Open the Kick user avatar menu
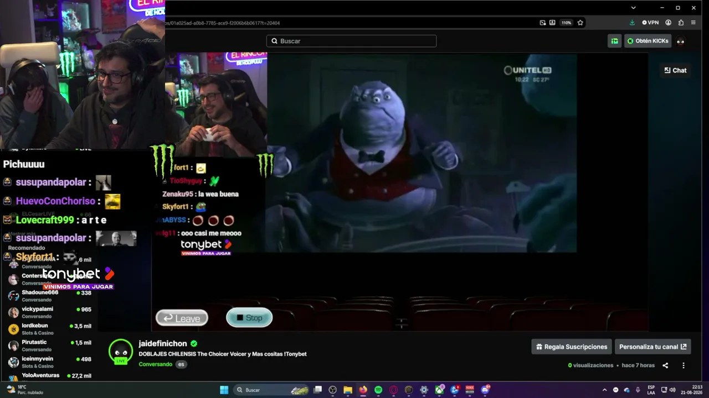The width and height of the screenshot is (709, 398). point(681,41)
